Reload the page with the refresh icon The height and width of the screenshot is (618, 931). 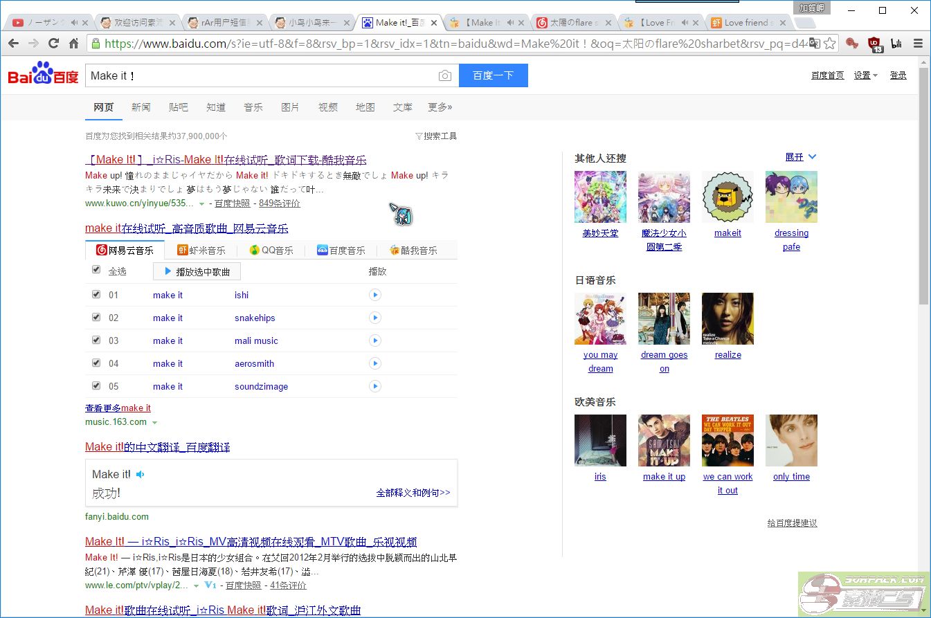(x=53, y=44)
